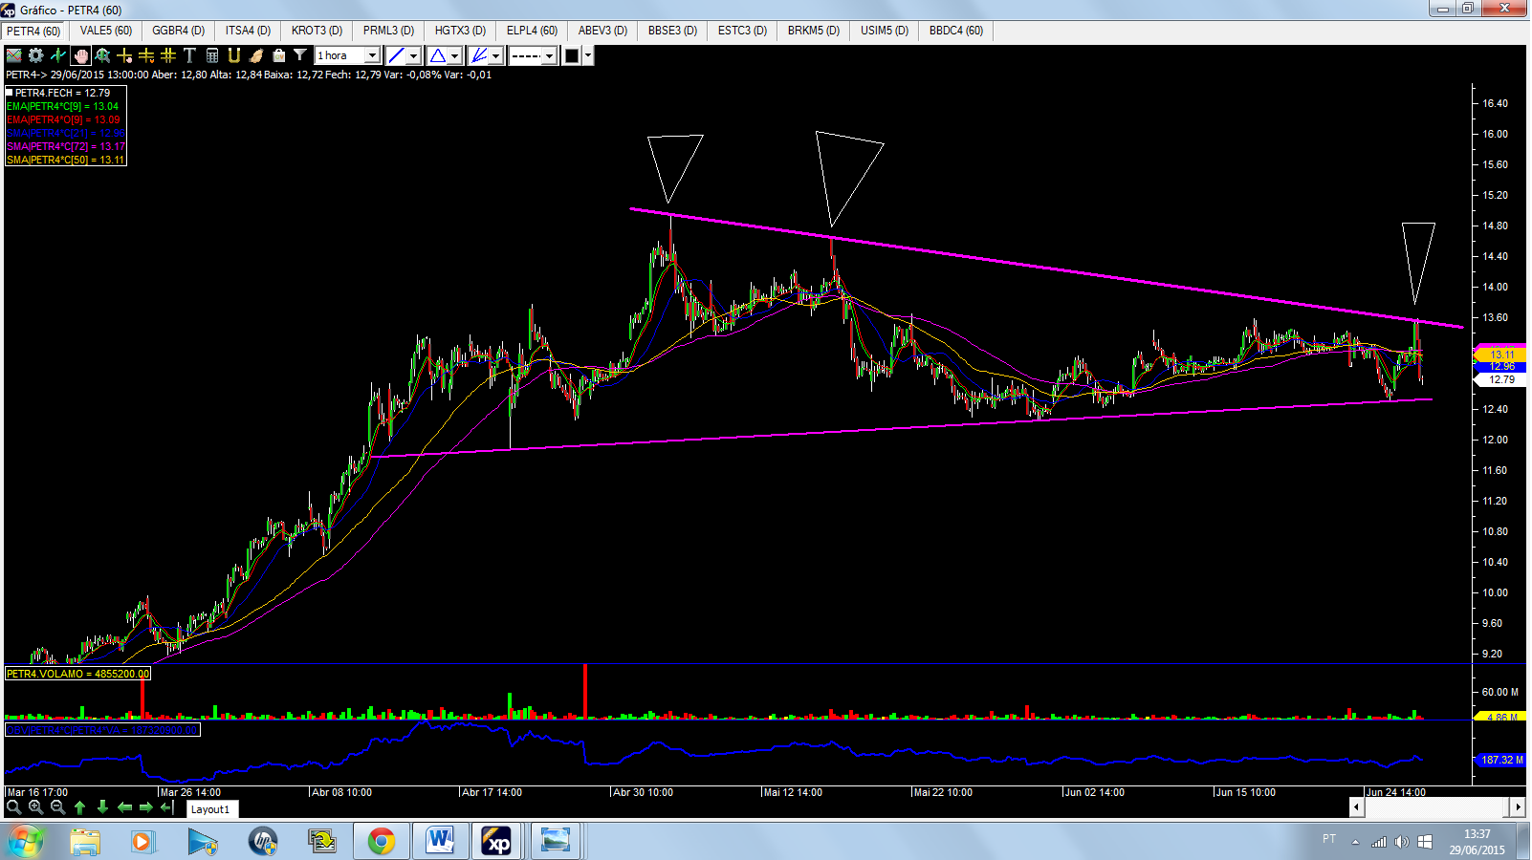Click the green indicator study icon
This screenshot has width=1532, height=860.
point(58,55)
